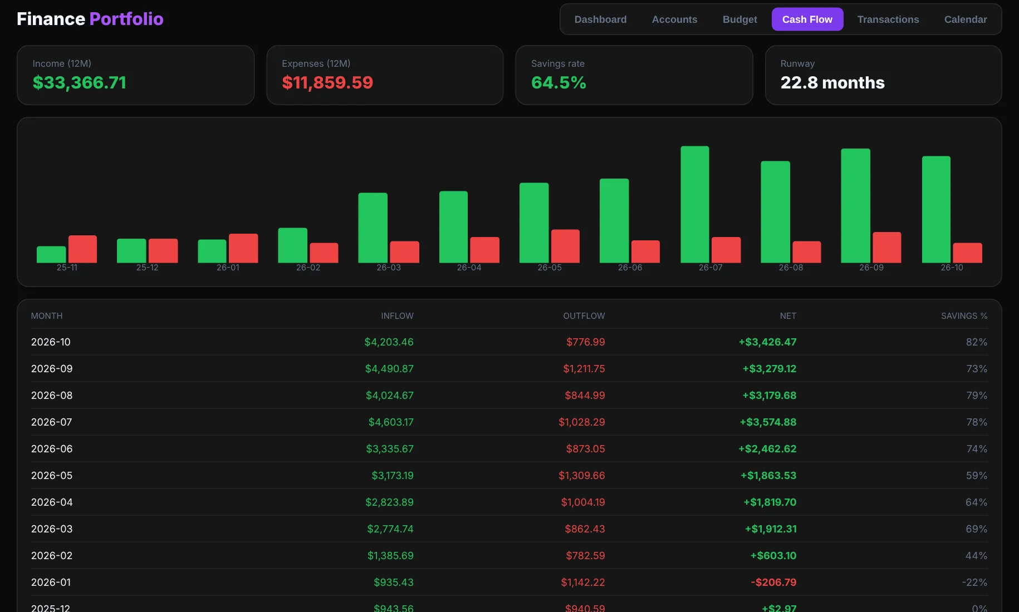Click inflow amount $3,335.67
This screenshot has height=612, width=1019.
coord(390,448)
